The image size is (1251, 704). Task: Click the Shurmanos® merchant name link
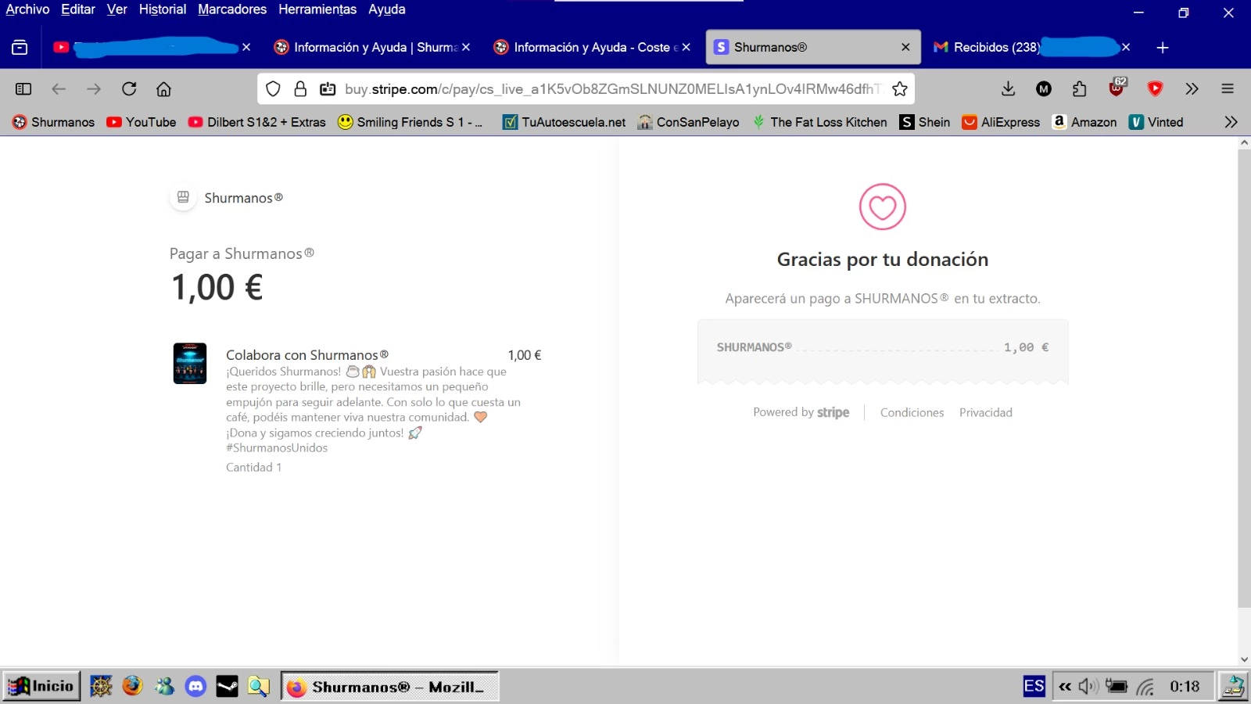coord(243,198)
